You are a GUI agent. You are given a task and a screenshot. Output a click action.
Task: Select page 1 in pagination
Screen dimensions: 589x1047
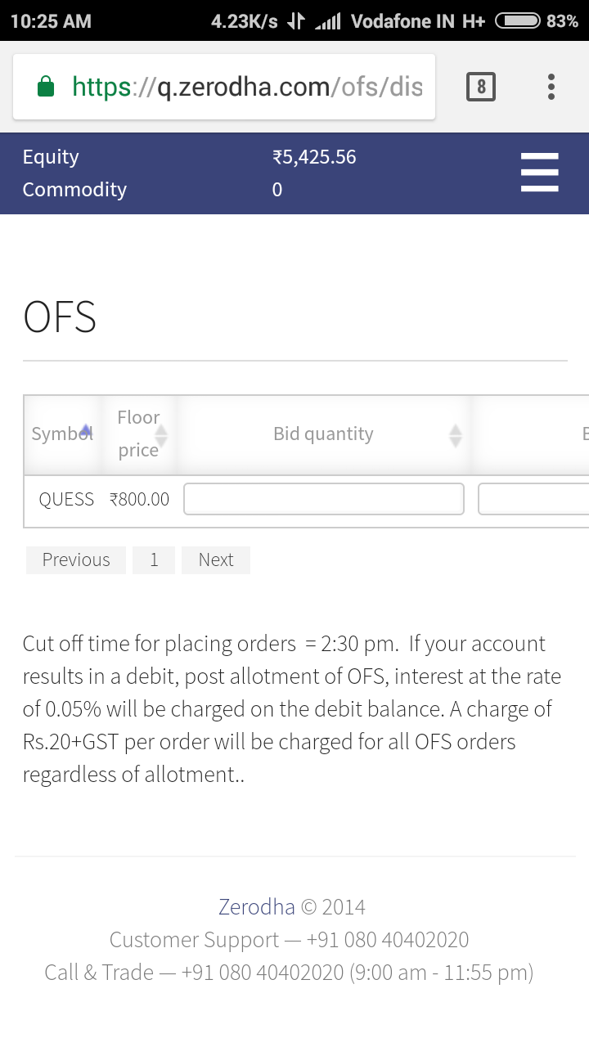[x=154, y=559]
